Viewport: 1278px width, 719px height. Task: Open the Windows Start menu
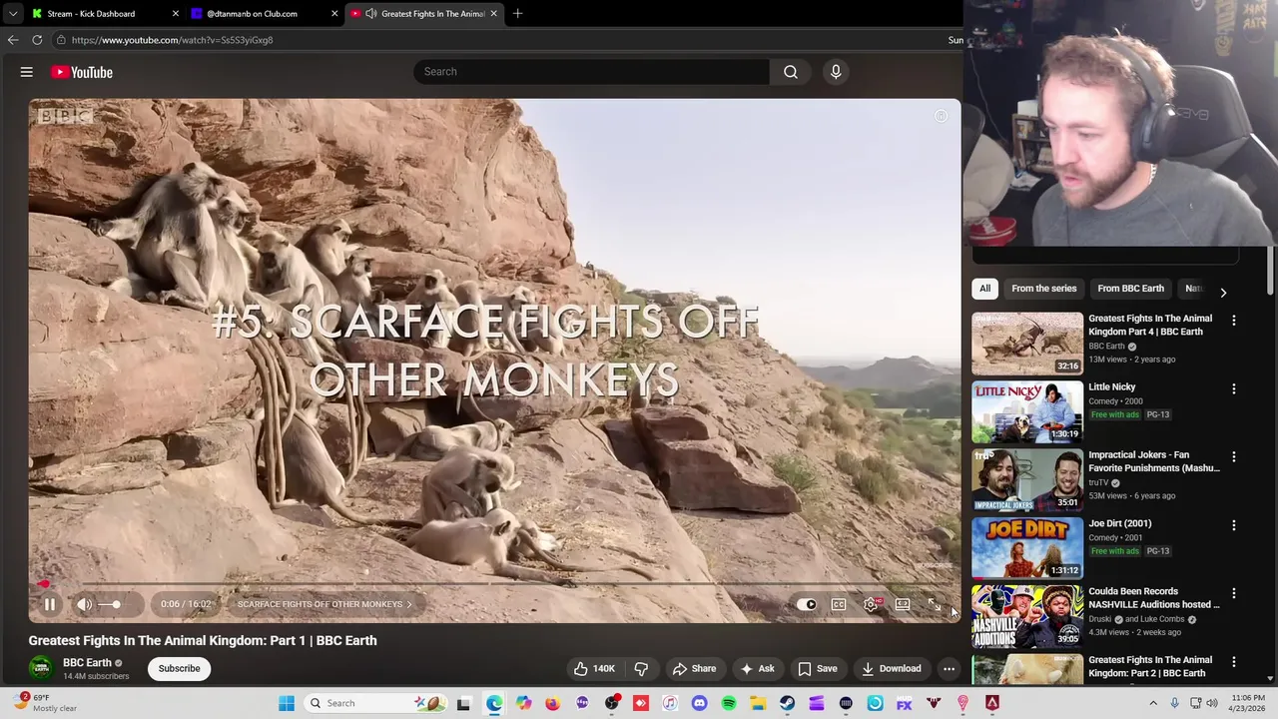(287, 703)
